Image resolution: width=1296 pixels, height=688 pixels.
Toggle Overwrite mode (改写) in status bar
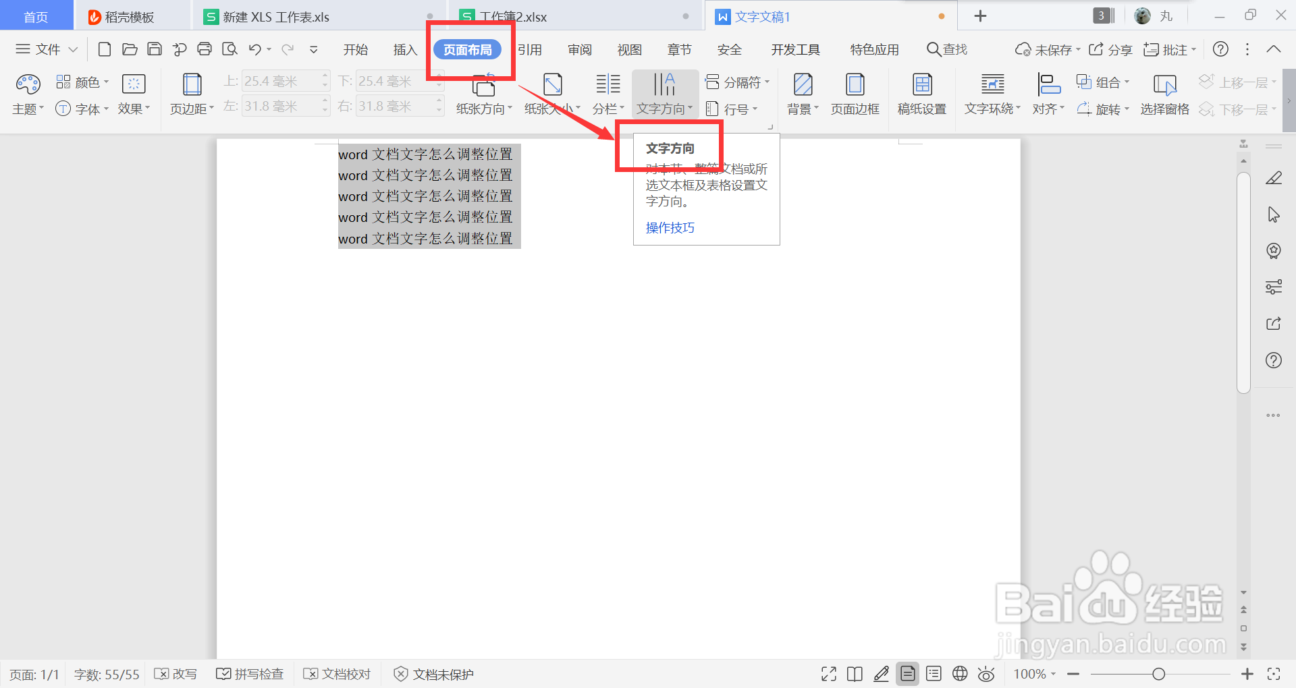pyautogui.click(x=175, y=674)
